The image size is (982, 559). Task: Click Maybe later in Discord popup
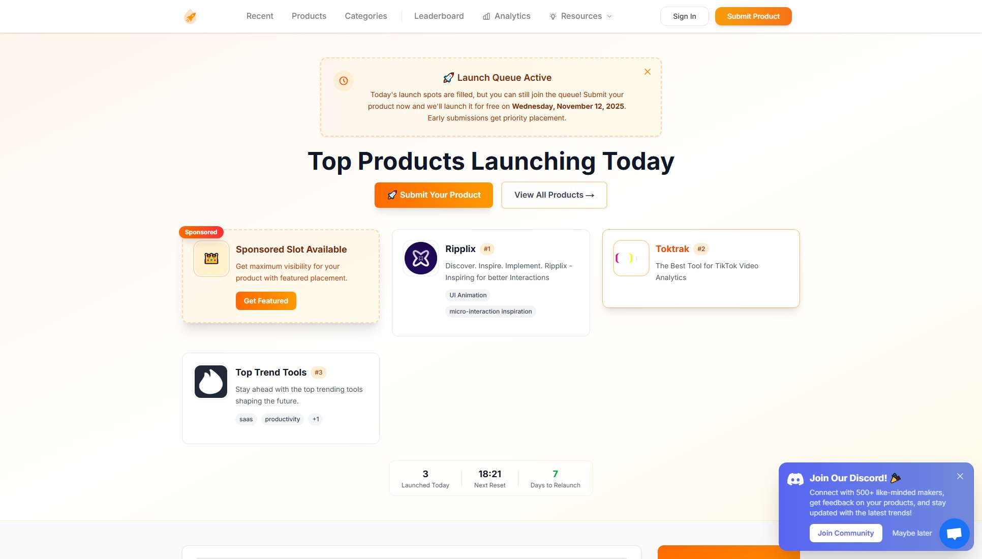tap(912, 533)
